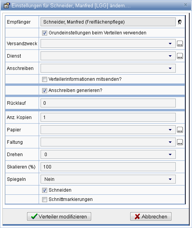The height and width of the screenshot is (228, 192).
Task: Uncheck Anschreiben generieren checkbox
Action: [44, 90]
